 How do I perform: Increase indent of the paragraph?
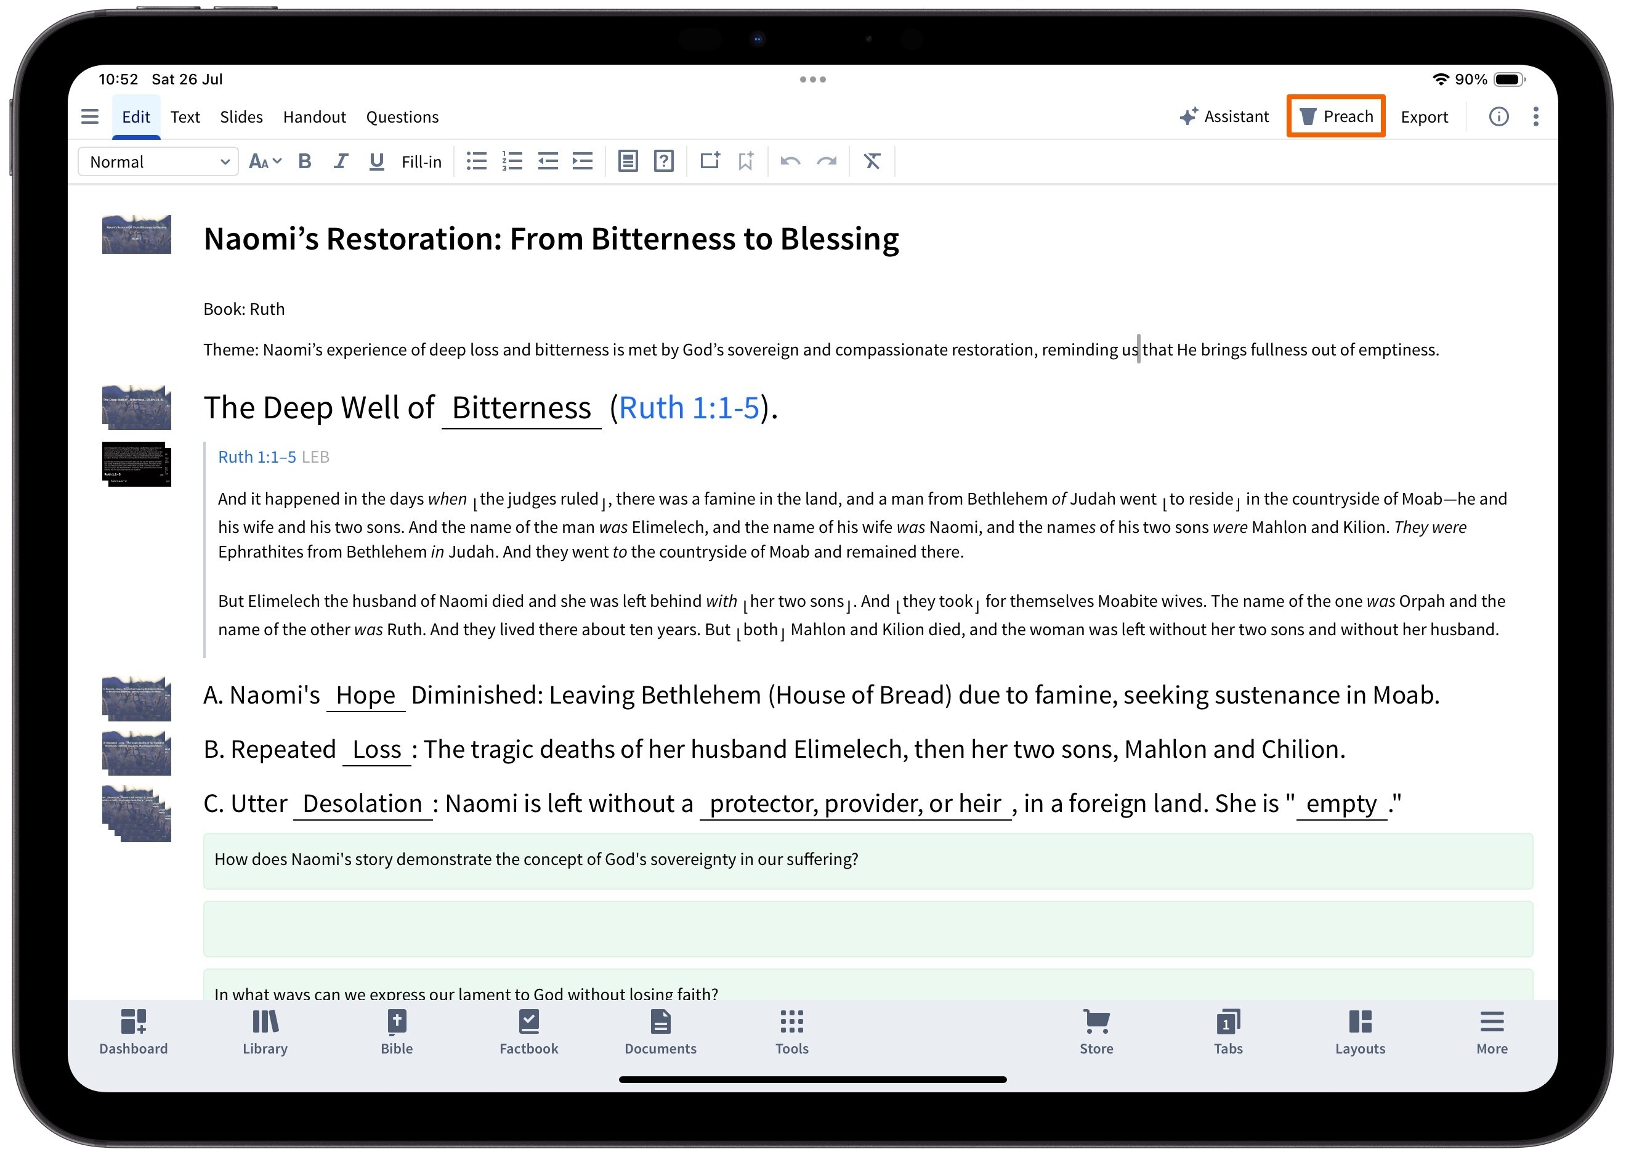tap(583, 161)
